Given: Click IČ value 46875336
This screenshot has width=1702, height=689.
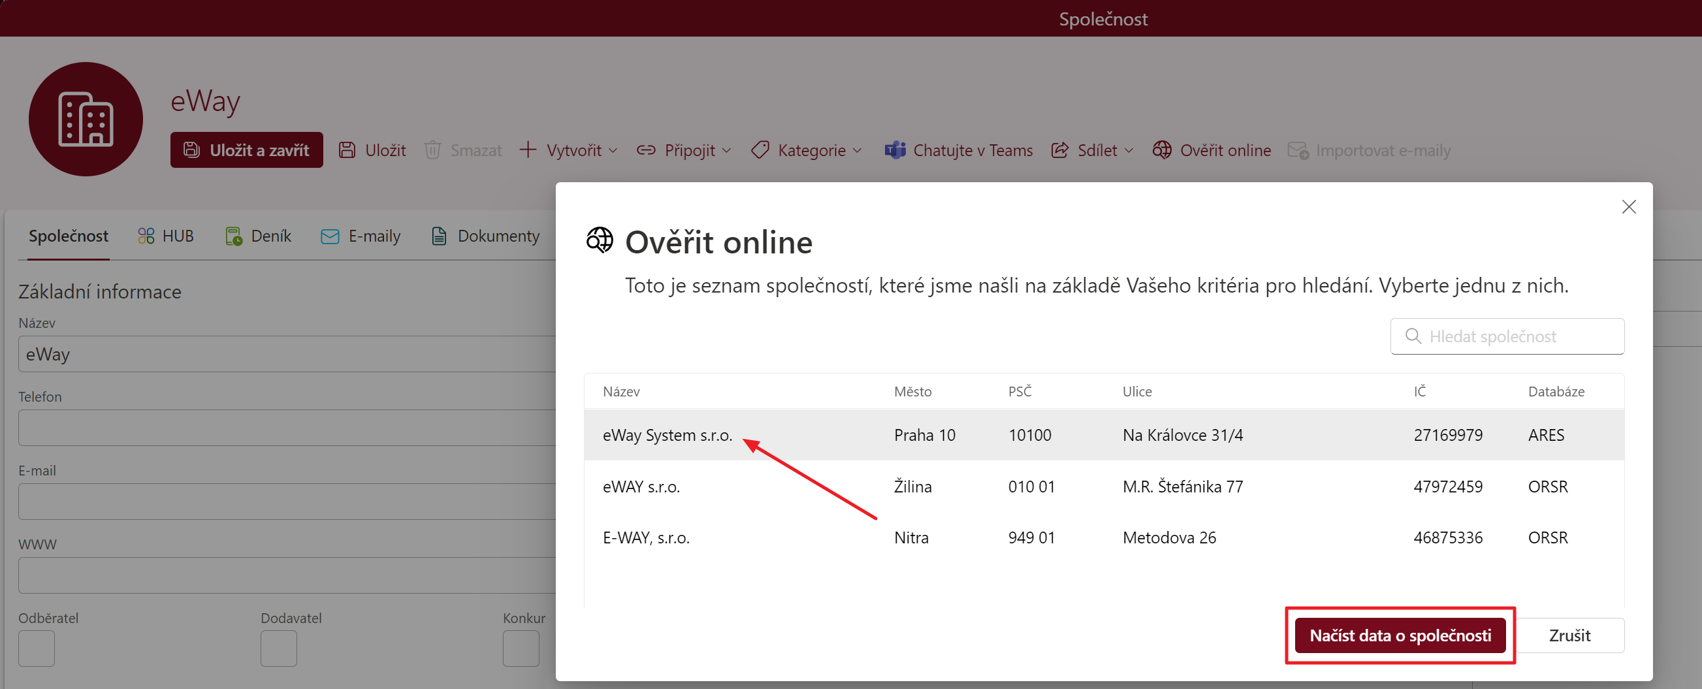Looking at the screenshot, I should [1448, 537].
